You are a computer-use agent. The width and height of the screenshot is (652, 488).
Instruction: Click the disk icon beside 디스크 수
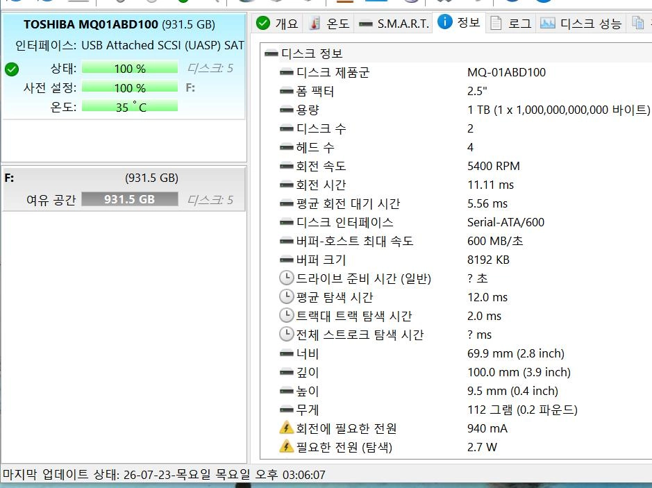[286, 128]
